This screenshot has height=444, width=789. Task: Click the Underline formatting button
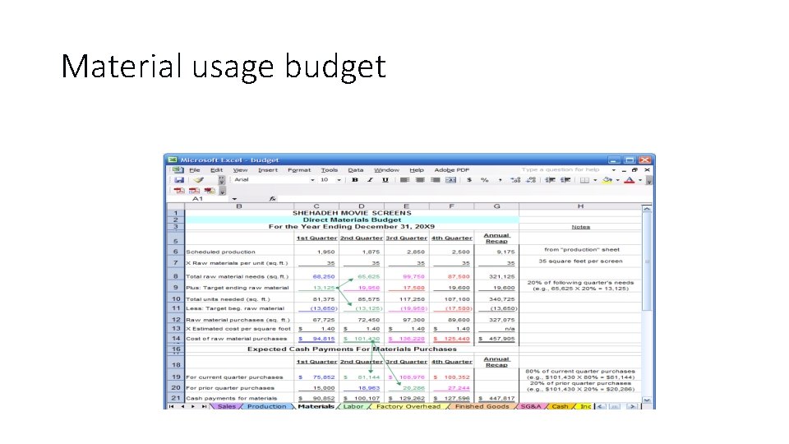pos(385,180)
